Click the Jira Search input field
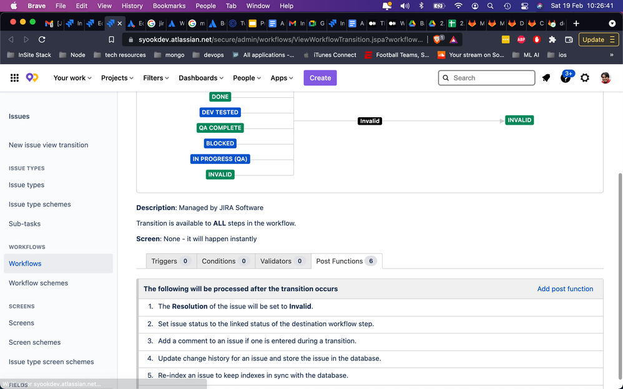This screenshot has height=389, width=623. (487, 78)
